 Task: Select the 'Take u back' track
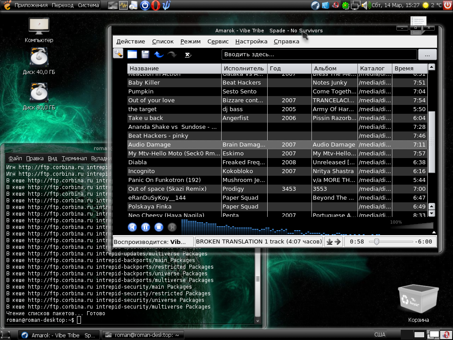coord(277,118)
